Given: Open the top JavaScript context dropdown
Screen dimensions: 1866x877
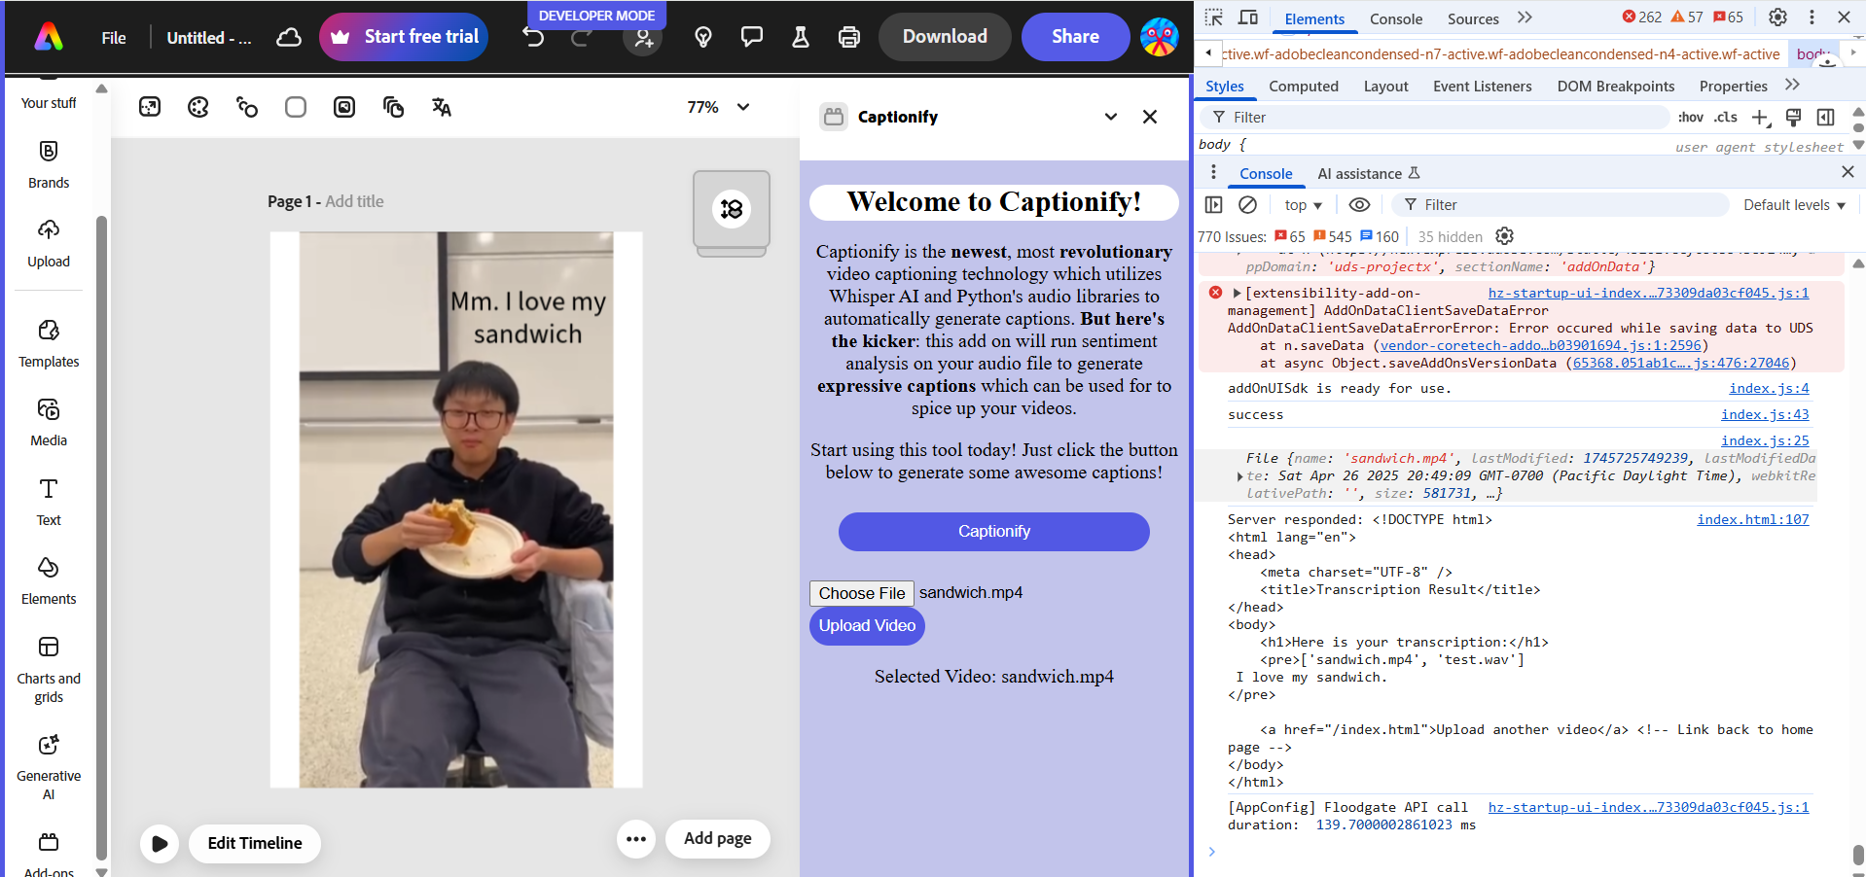Looking at the screenshot, I should point(1303,205).
